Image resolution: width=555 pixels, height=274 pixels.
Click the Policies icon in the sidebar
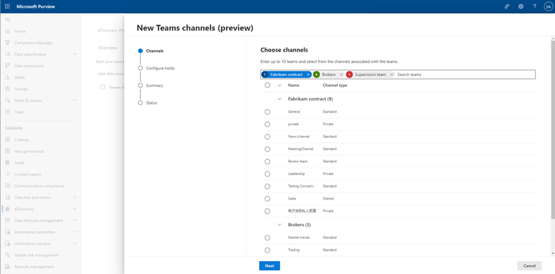coord(8,89)
